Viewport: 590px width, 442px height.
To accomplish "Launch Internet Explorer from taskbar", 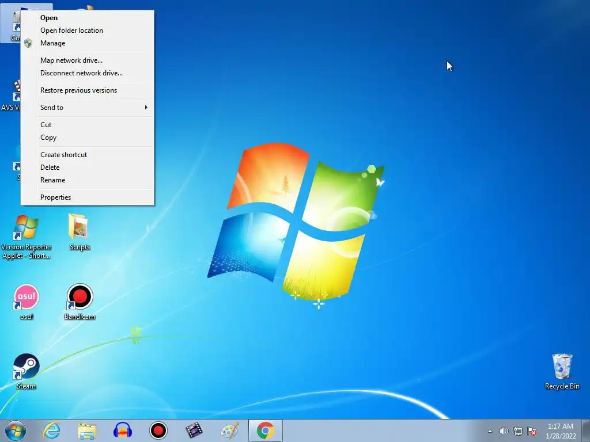I will 51,430.
